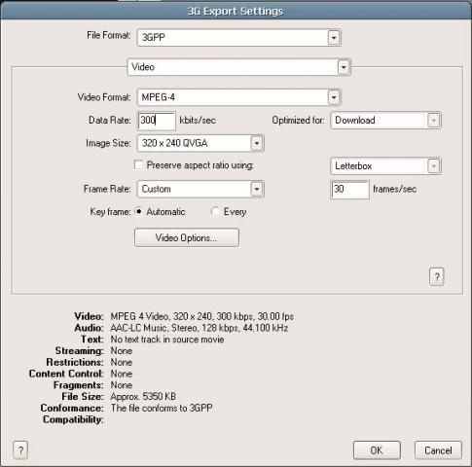Viewport: 472px width, 467px height.
Task: Click the frames/sec input field
Action: coord(350,190)
